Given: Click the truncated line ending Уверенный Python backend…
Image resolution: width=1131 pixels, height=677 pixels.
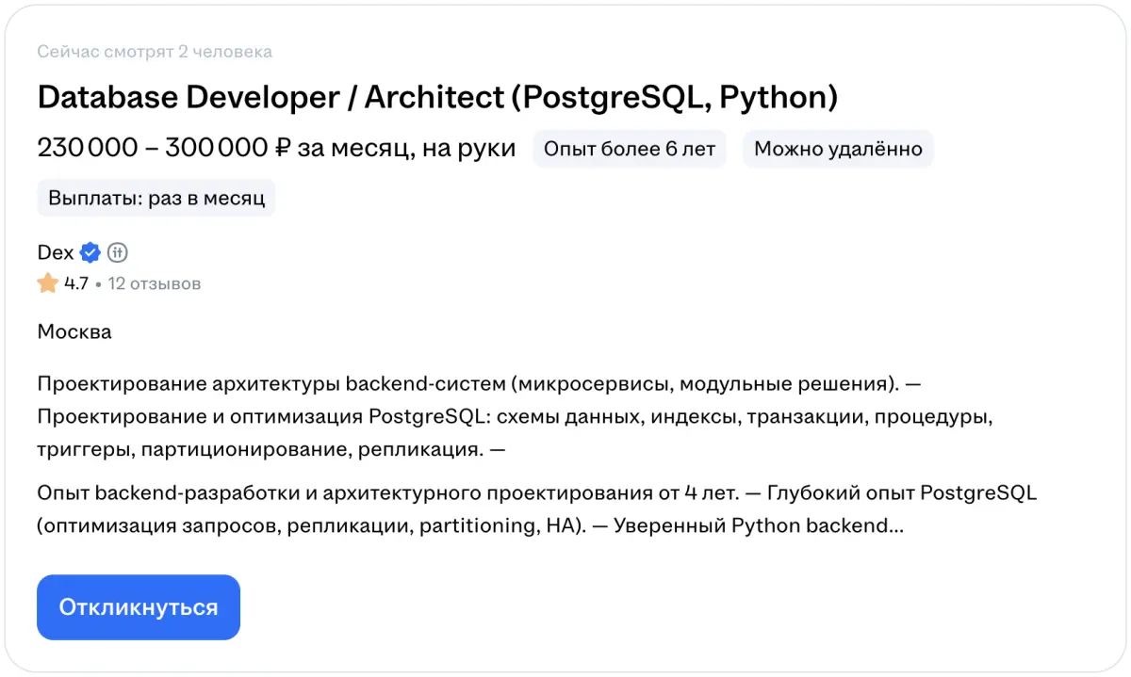Looking at the screenshot, I should click(469, 526).
